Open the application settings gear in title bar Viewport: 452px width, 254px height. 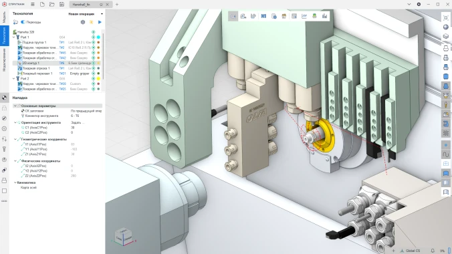click(419, 4)
